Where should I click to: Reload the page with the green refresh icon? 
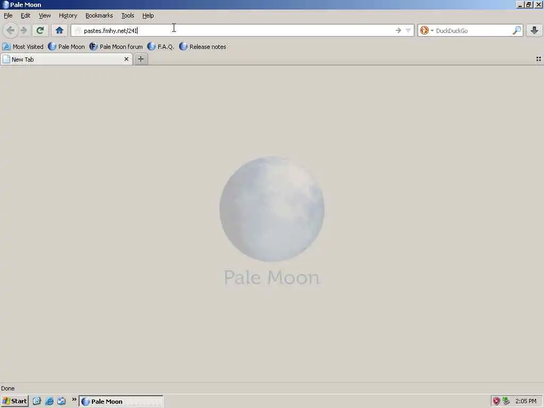[40, 30]
